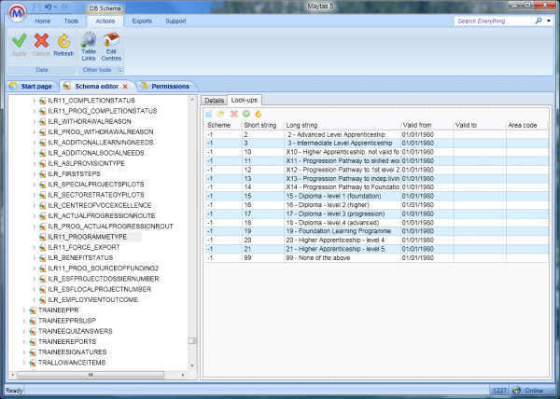560x399 pixels.
Task: Open the Search Everything dropdown arrow
Action: 547,20
